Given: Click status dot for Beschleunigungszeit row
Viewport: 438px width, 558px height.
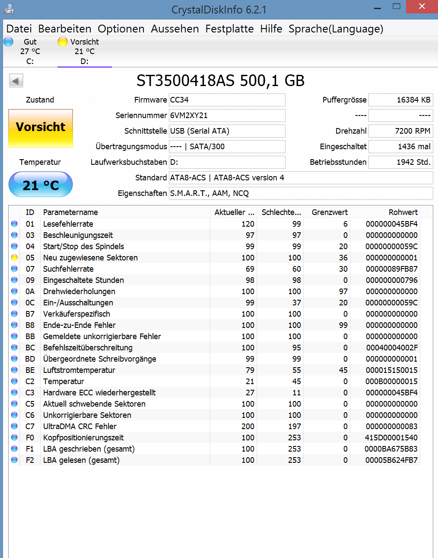Looking at the screenshot, I should point(14,235).
